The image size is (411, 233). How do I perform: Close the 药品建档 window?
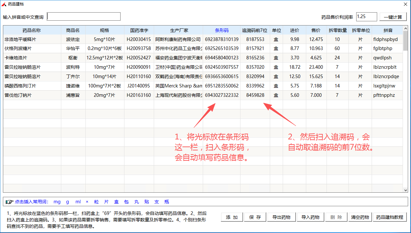[x=405, y=4]
